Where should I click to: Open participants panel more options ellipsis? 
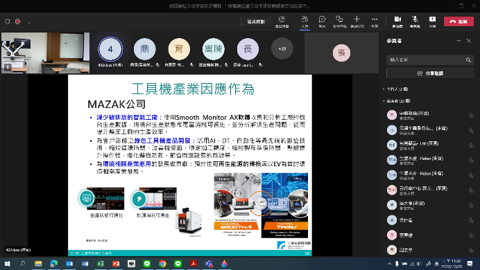458,41
